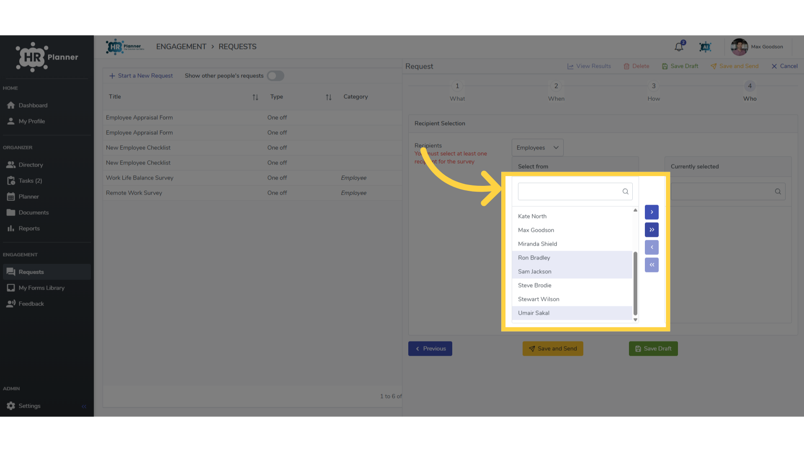Open Feedback sidebar item

(x=46, y=304)
